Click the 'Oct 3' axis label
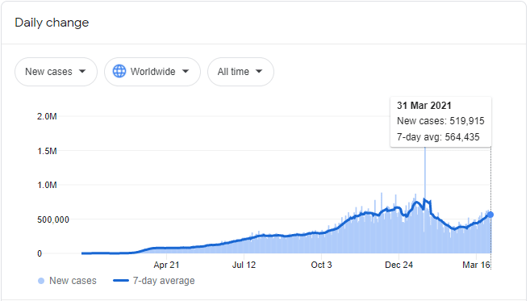530x301 pixels. pyautogui.click(x=321, y=265)
